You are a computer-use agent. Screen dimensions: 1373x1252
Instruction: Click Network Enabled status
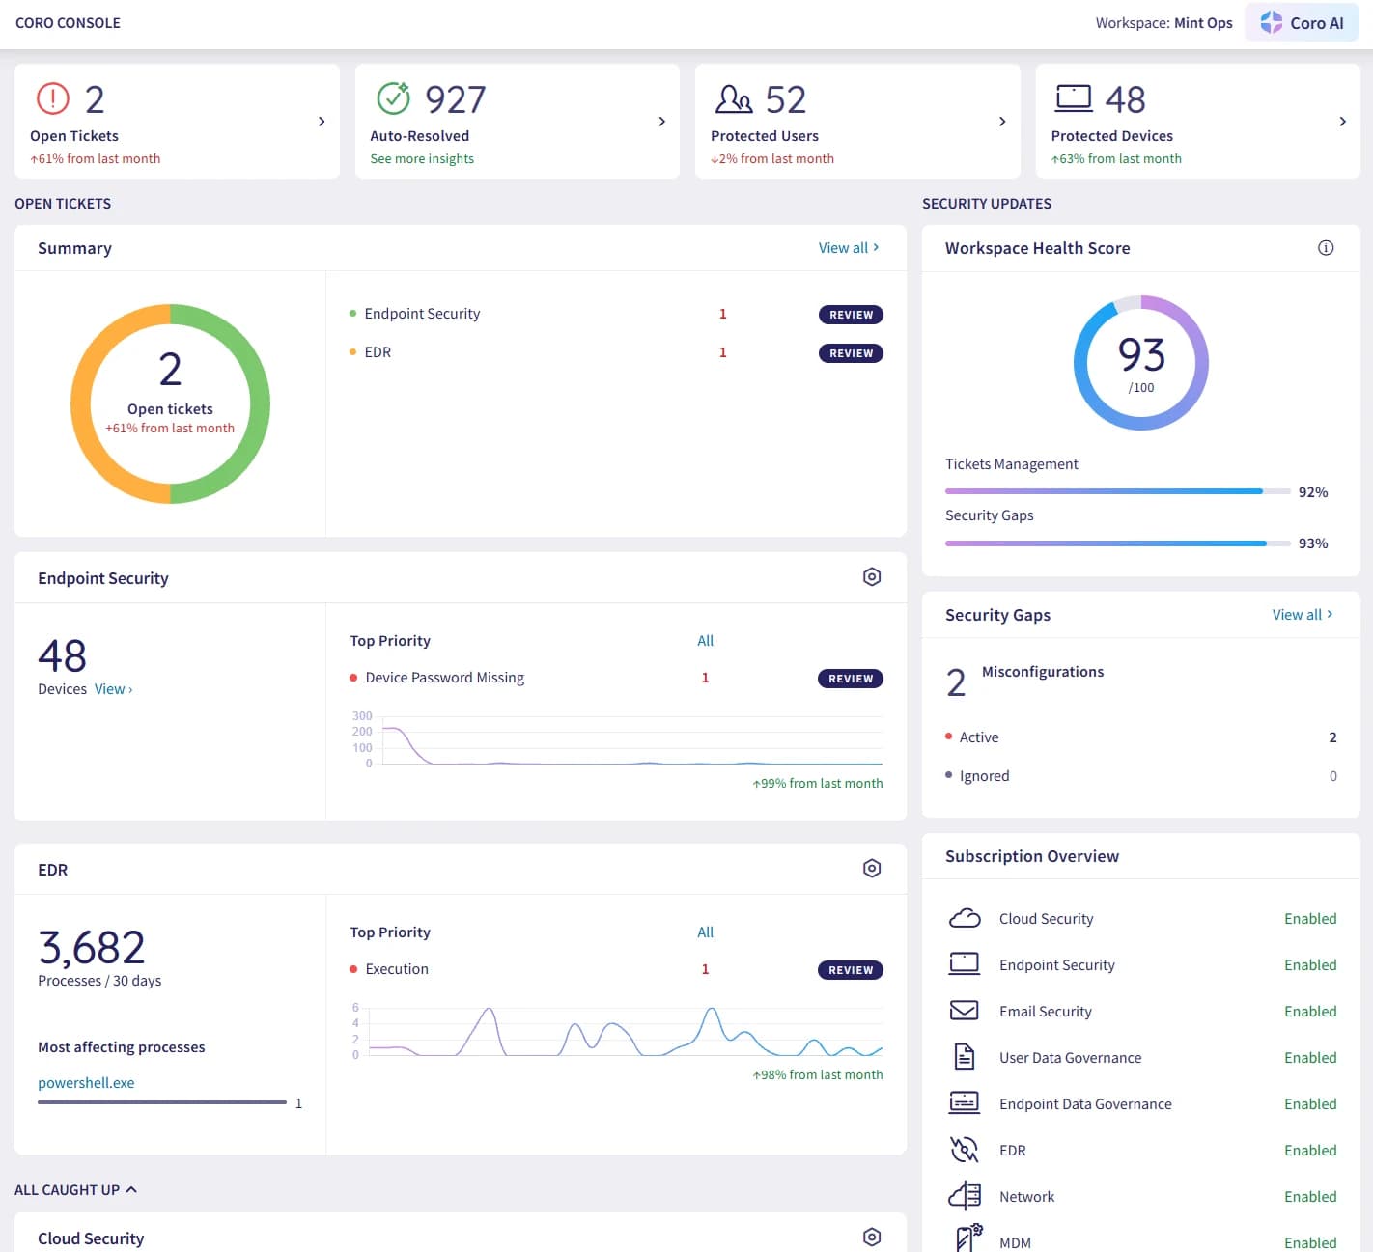(1310, 1197)
